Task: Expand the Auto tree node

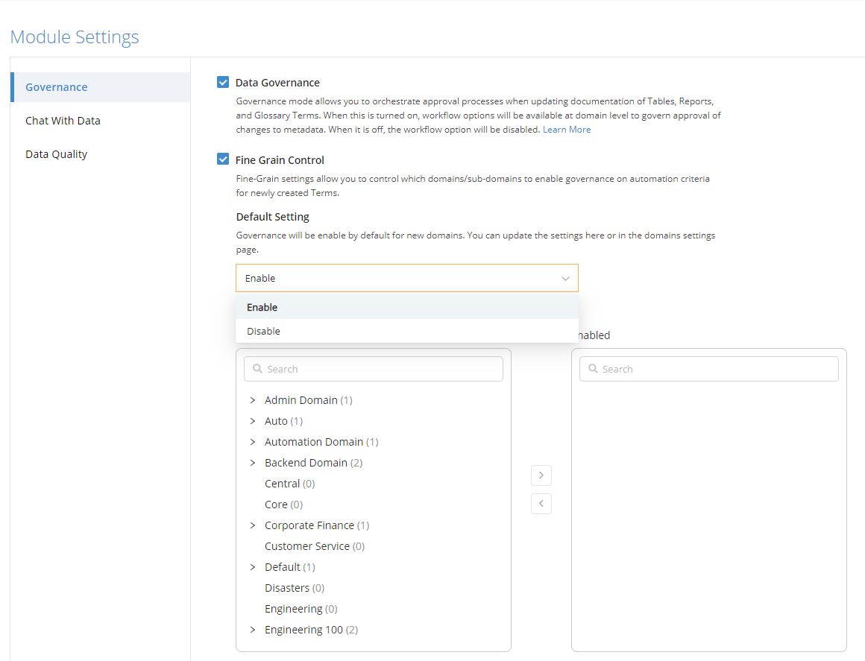Action: coord(253,421)
